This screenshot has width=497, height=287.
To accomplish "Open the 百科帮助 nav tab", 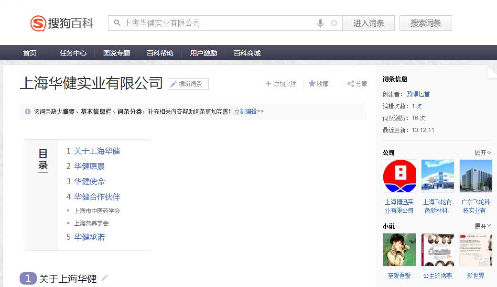I will [160, 53].
